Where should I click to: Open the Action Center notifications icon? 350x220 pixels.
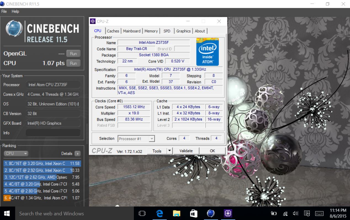pos(307,213)
